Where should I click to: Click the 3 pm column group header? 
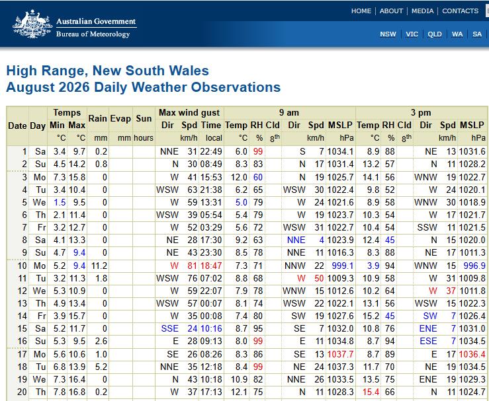(x=421, y=112)
